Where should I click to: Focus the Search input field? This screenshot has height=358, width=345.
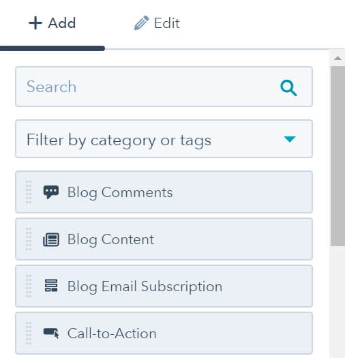coord(164,87)
